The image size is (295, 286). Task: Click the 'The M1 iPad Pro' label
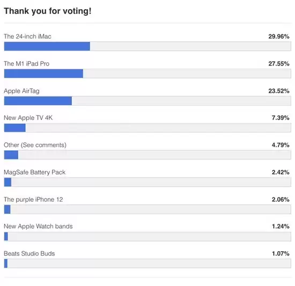(26, 64)
